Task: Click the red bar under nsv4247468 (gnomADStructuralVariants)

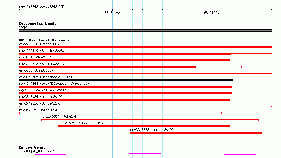Action: point(125,87)
